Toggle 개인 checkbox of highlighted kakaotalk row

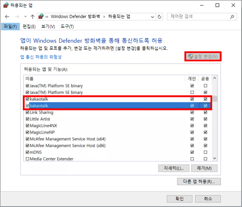(192, 106)
